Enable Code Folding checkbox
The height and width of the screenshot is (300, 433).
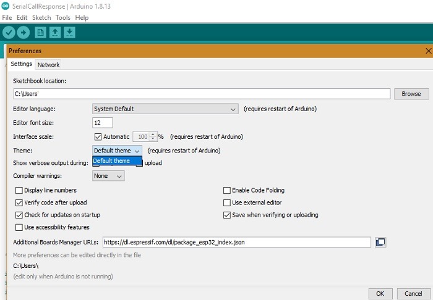[227, 190]
